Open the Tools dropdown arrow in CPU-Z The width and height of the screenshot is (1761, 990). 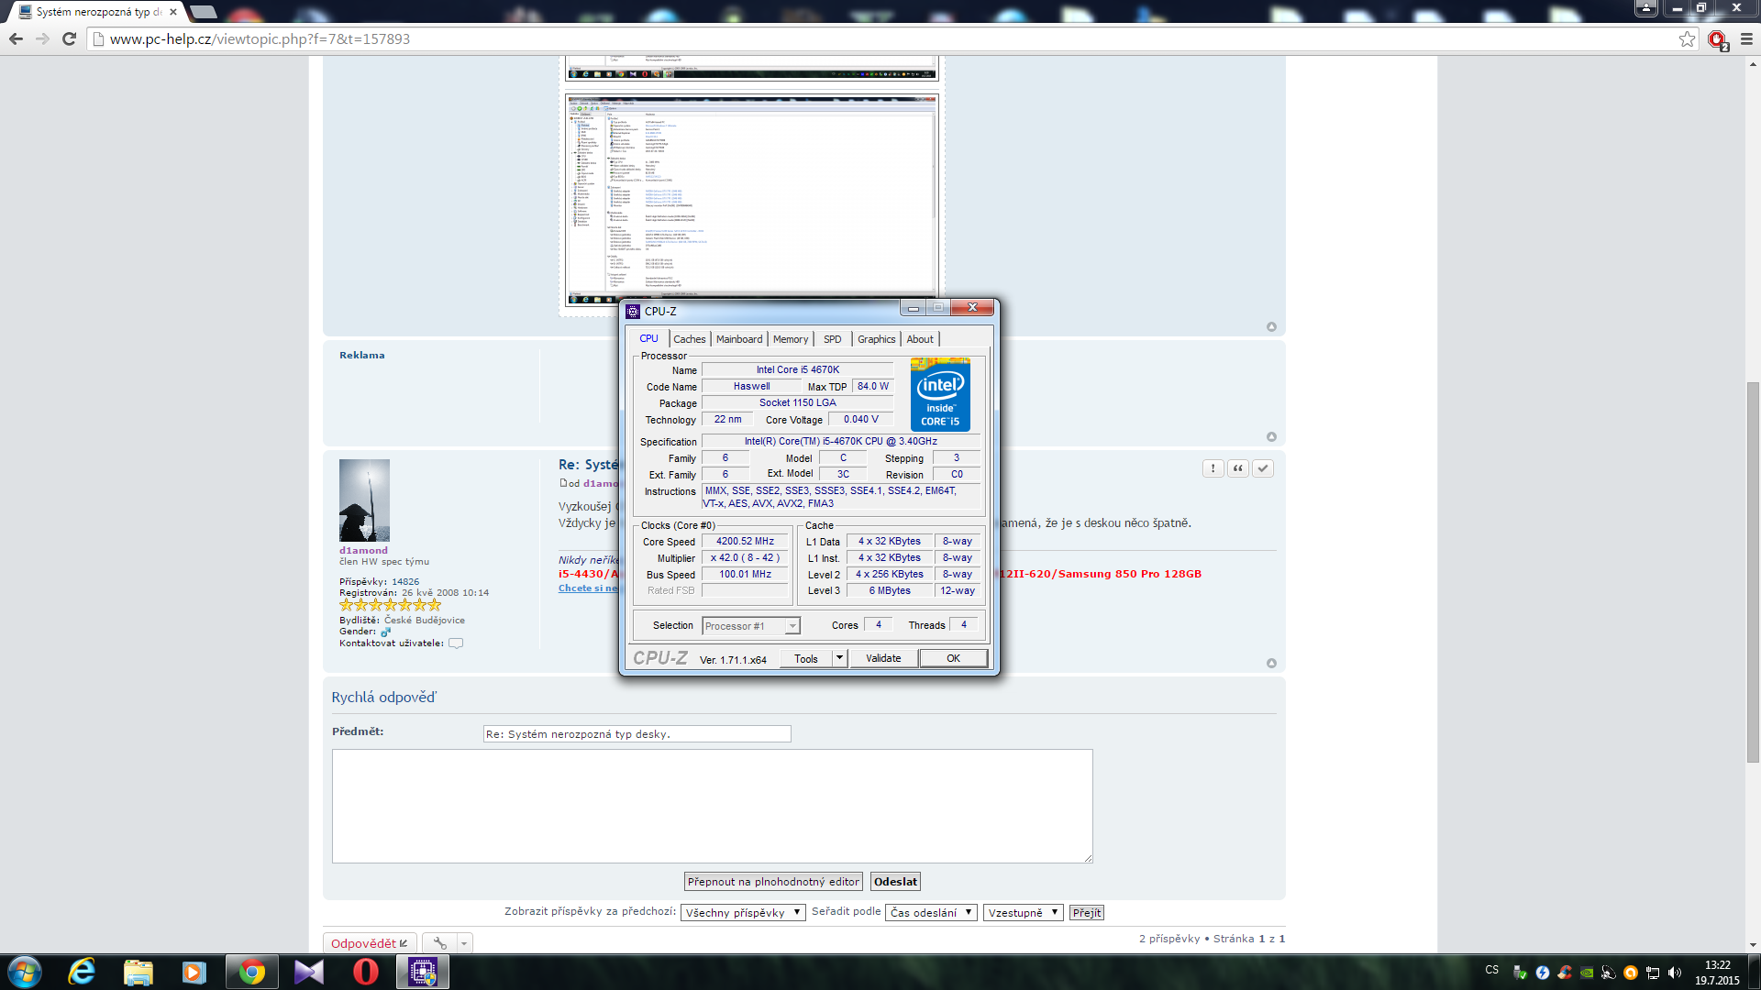tap(839, 658)
